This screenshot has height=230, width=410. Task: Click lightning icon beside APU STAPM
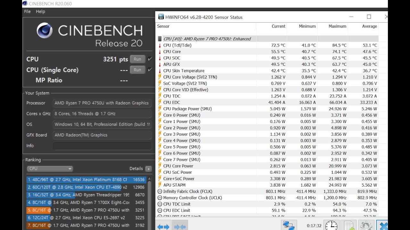click(160, 185)
